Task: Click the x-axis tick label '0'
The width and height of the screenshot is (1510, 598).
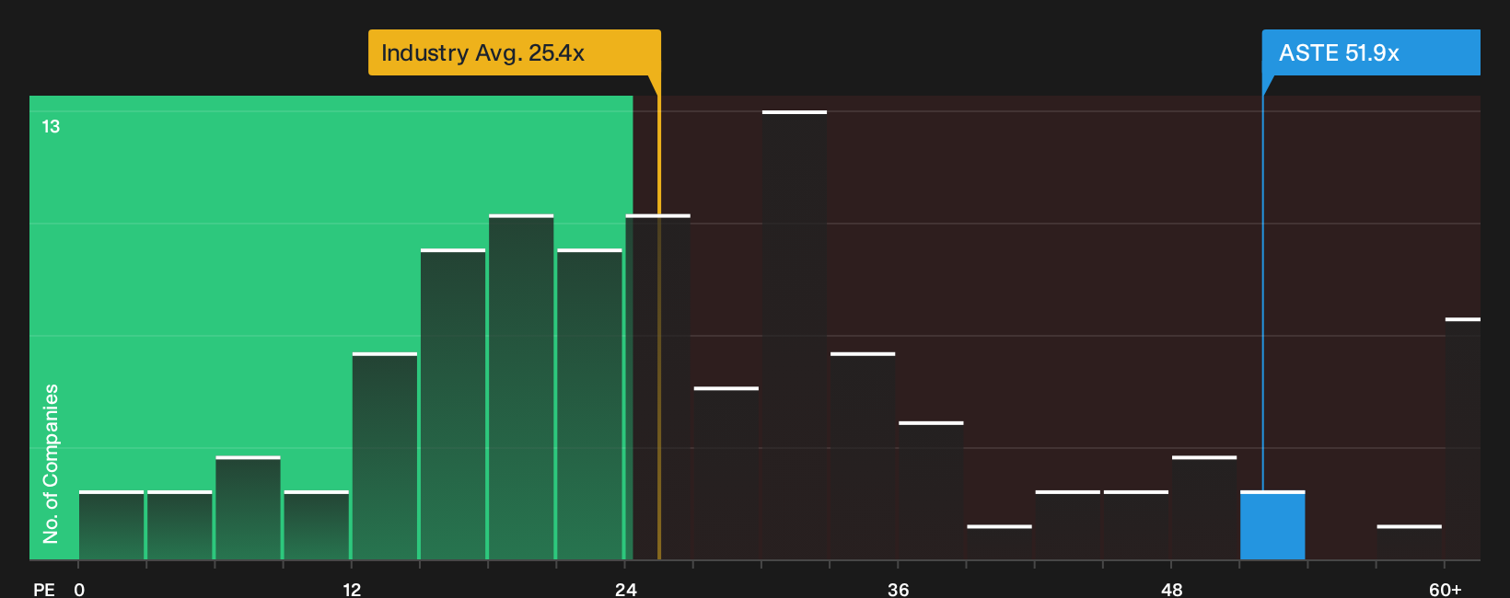Action: click(79, 590)
